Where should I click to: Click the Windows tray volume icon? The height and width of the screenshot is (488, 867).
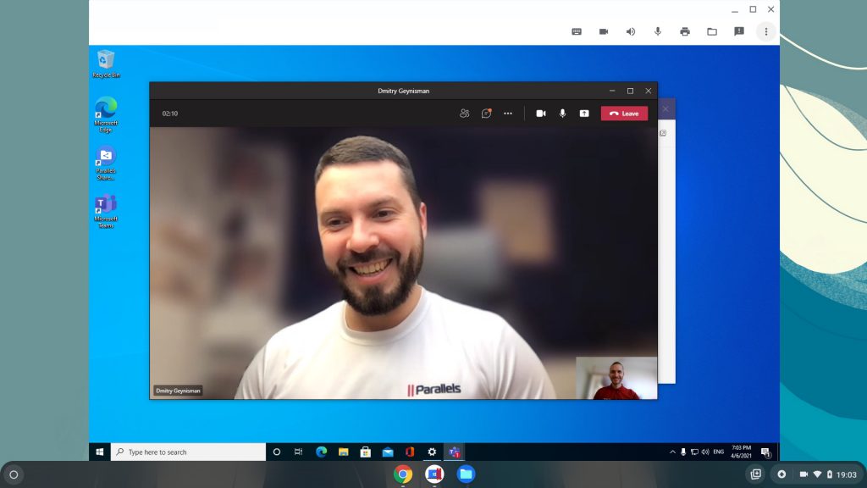click(x=705, y=452)
